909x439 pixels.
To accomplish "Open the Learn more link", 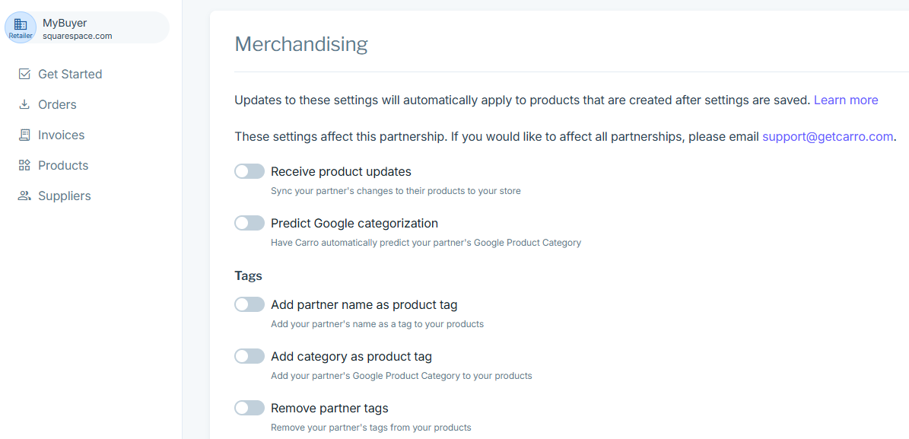I will tap(846, 100).
